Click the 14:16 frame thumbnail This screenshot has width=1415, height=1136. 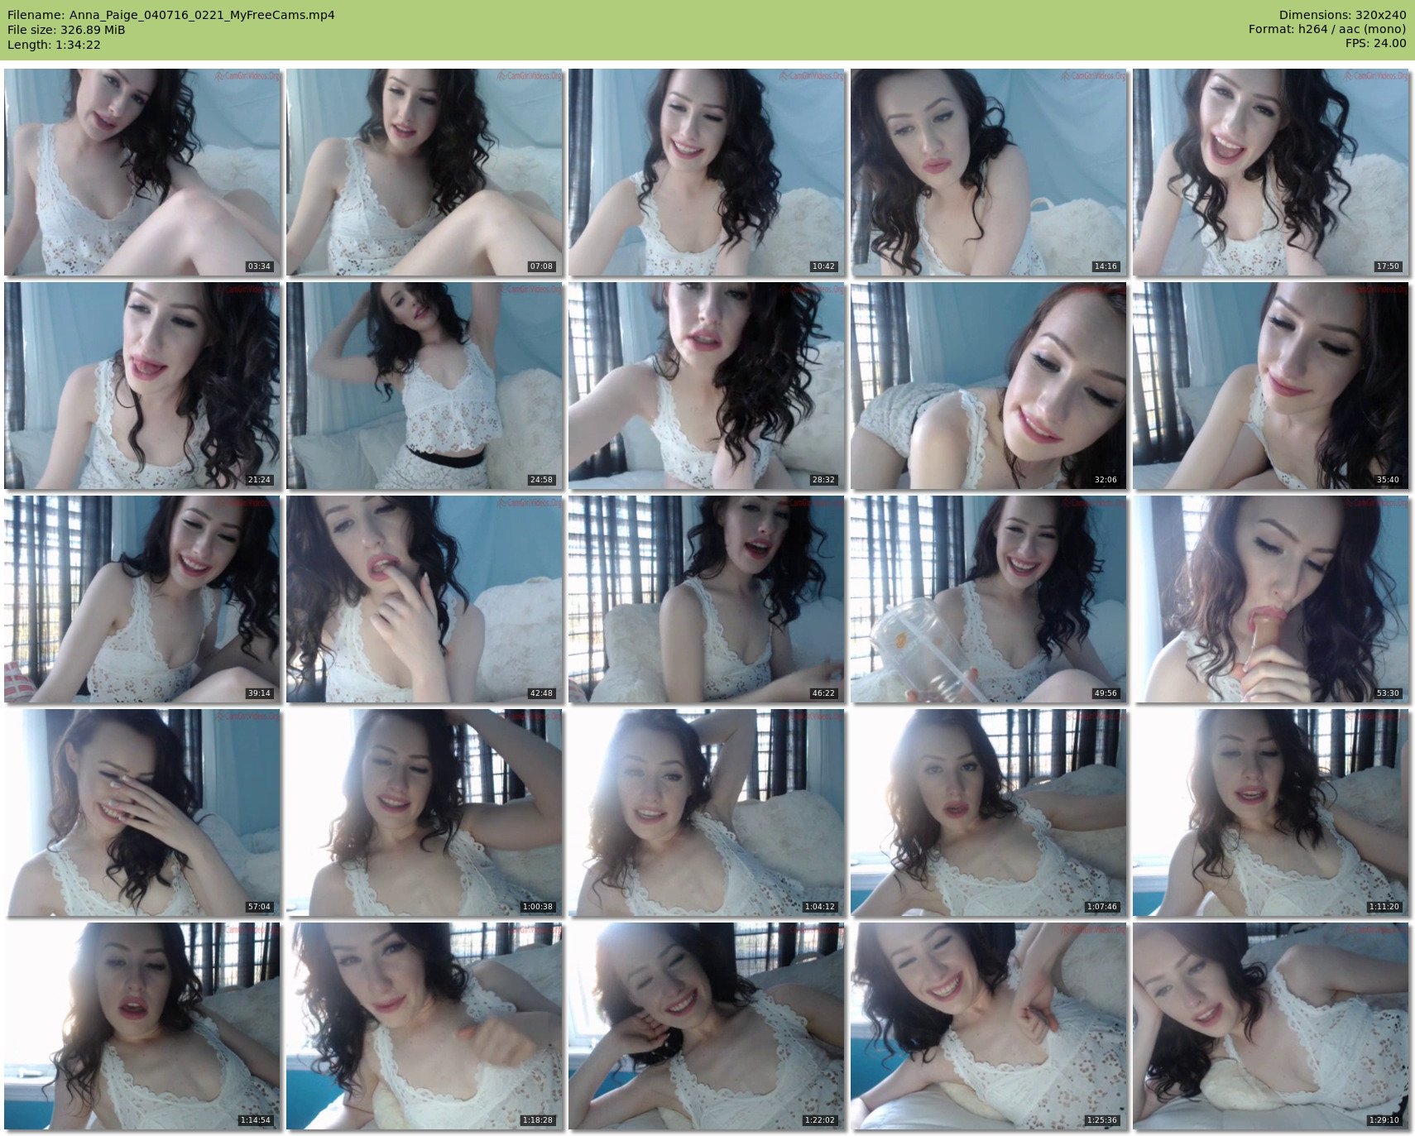[x=989, y=172]
